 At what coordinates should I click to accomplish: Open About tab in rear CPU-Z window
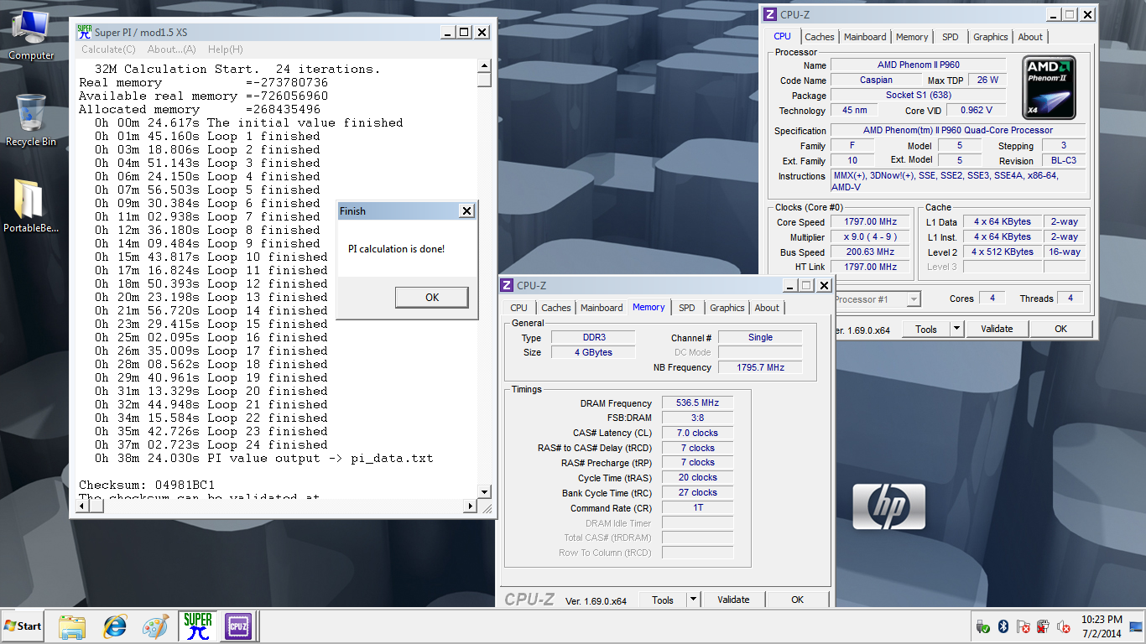point(1030,37)
